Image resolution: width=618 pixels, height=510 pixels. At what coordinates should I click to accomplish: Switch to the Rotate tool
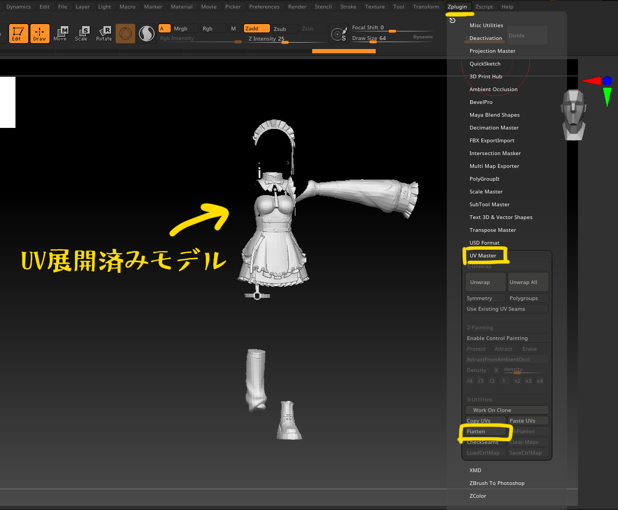(104, 34)
